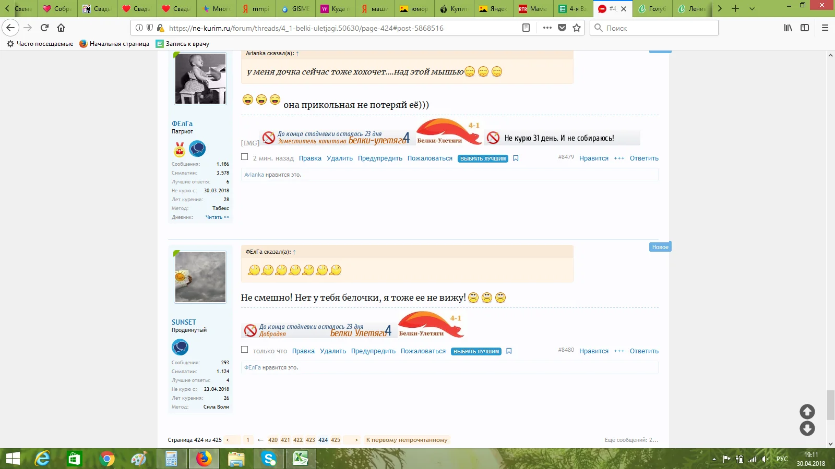
Task: Show site information for ne-kurim.ru
Action: (x=139, y=28)
